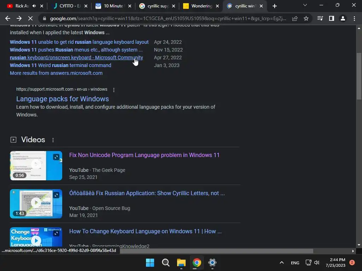Bookmark this page with the star icon
The height and width of the screenshot is (271, 362).
tap(306, 18)
